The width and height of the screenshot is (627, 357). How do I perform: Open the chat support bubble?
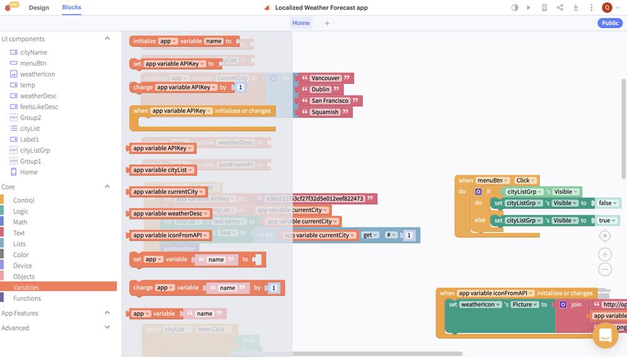606,335
